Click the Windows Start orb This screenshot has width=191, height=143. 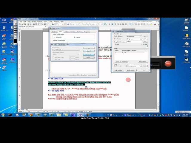(3, 115)
